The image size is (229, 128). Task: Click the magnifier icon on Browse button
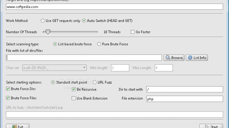click(168, 58)
